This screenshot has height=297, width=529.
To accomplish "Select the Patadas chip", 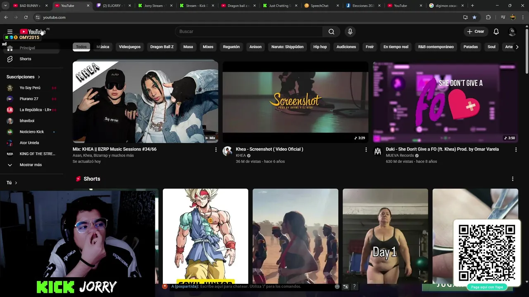I will 470,47.
